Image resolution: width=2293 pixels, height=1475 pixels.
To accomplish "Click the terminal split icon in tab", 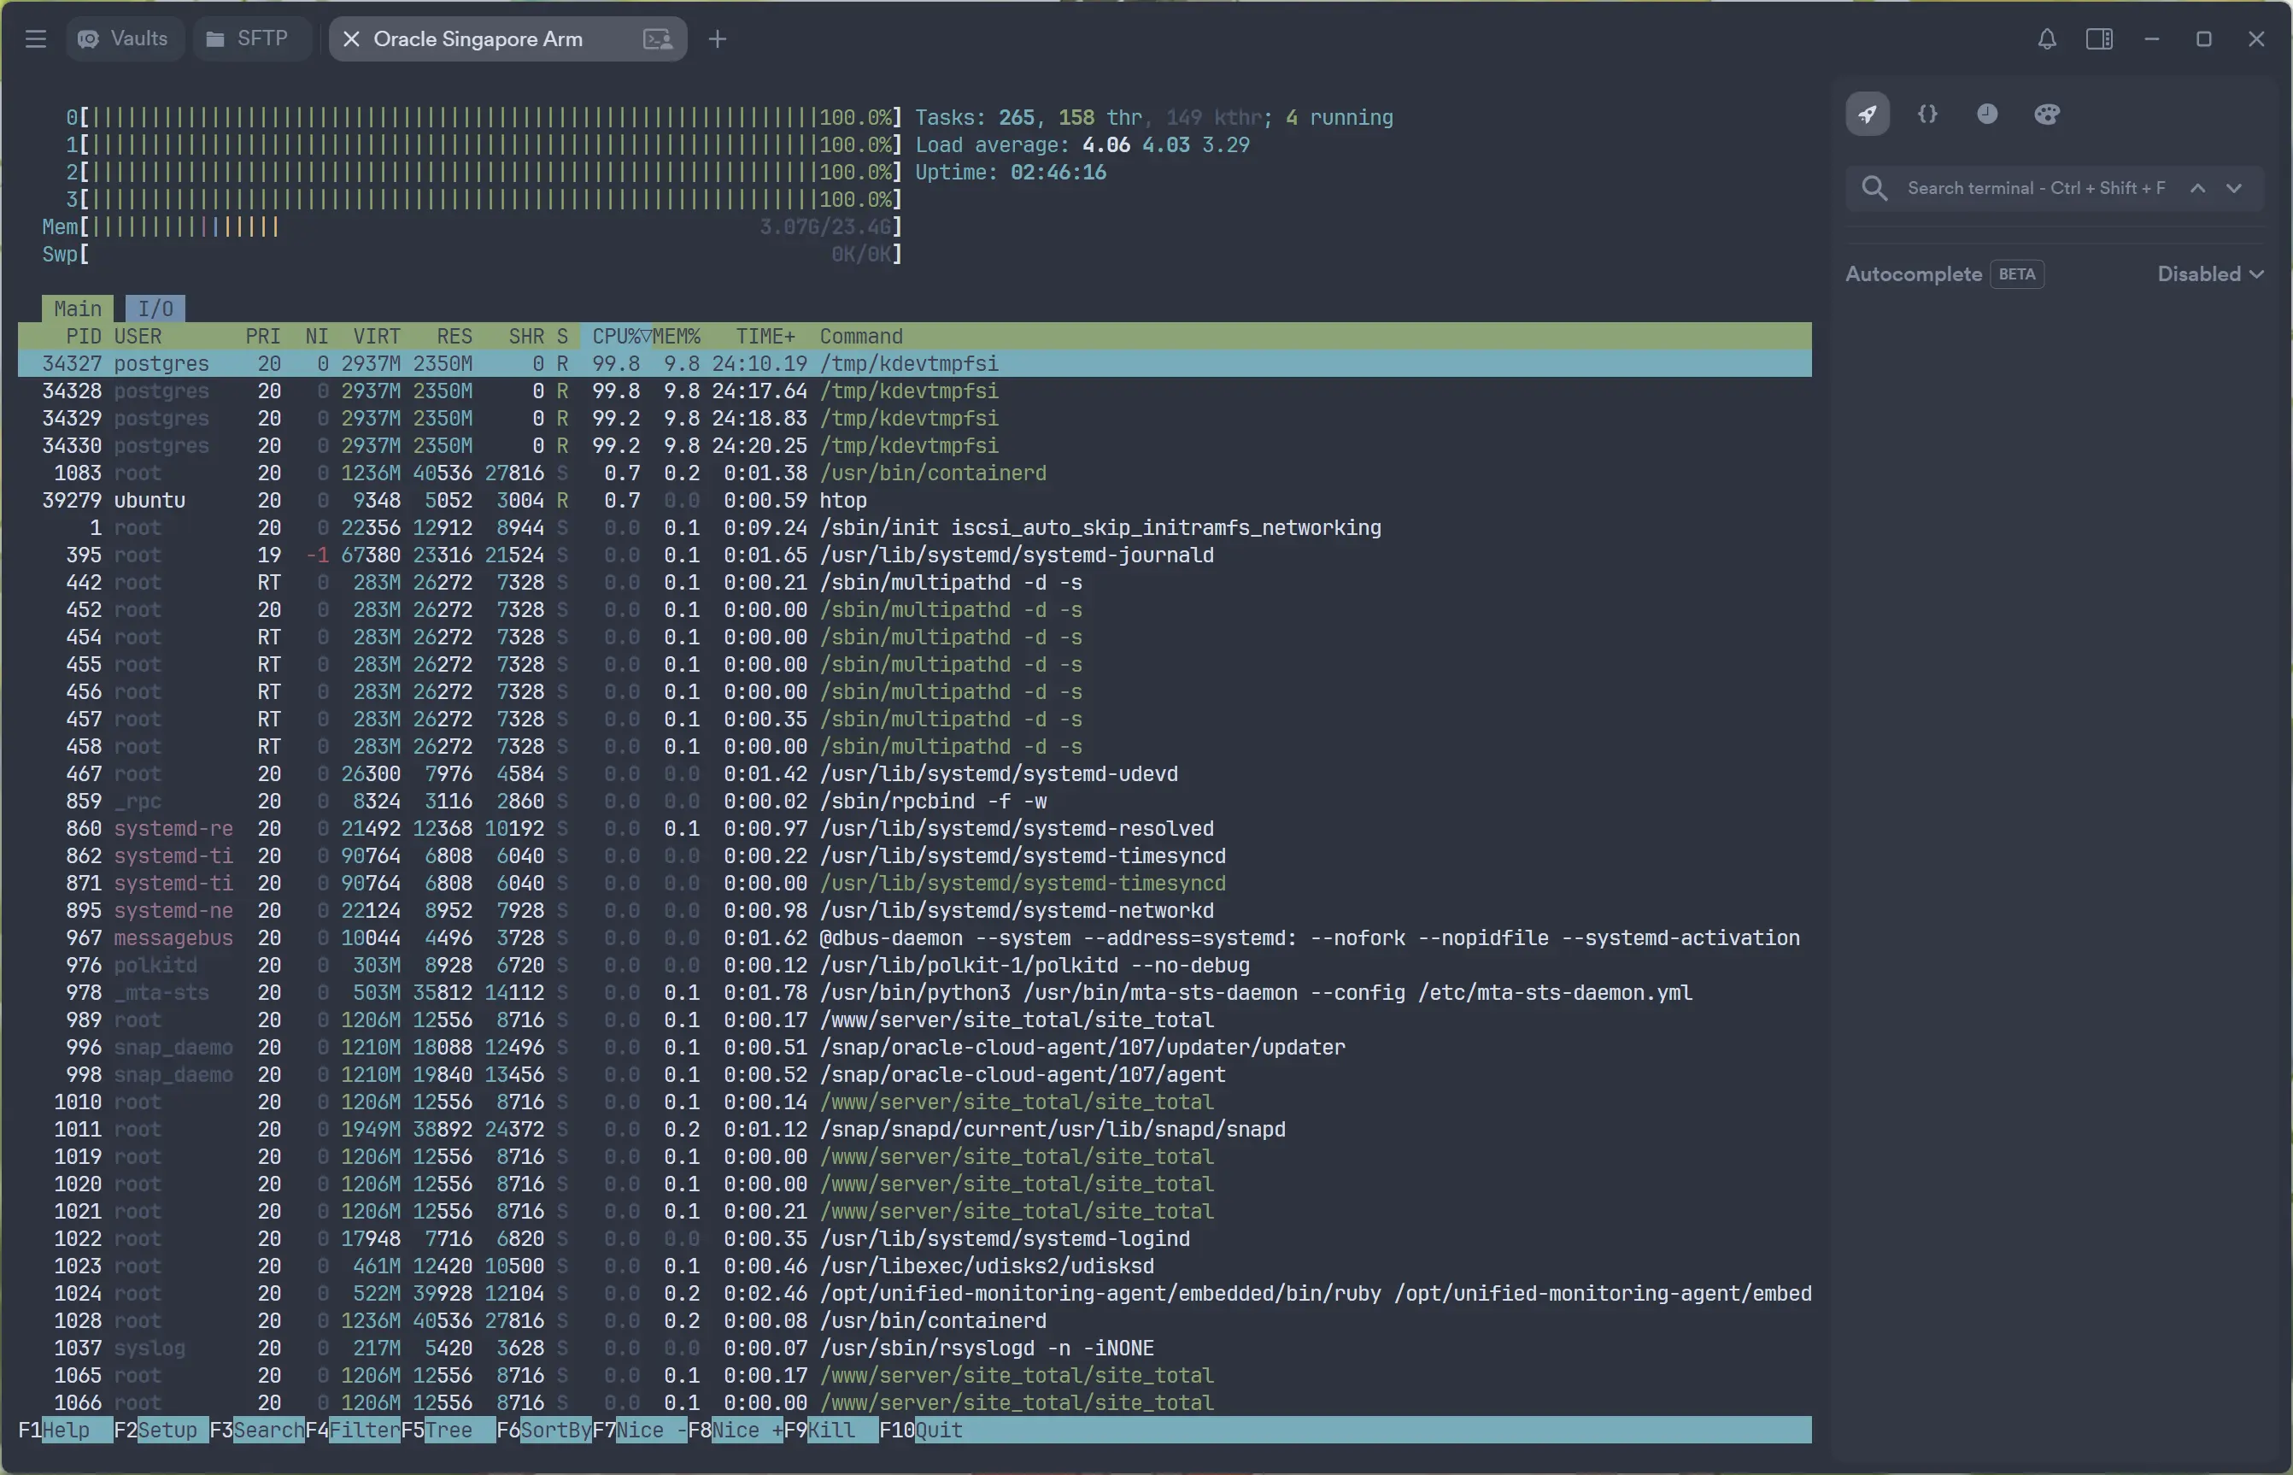I will pos(658,39).
